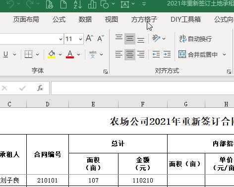Select column D header

(x=48, y=104)
